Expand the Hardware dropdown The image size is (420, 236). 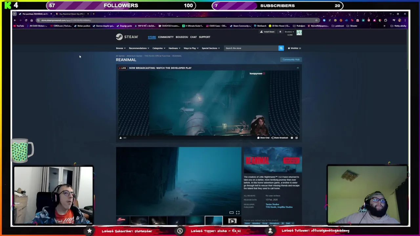click(174, 48)
